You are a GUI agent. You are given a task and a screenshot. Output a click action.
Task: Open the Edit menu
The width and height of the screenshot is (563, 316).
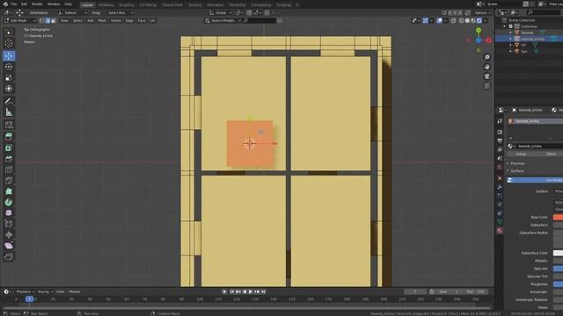tap(24, 4)
